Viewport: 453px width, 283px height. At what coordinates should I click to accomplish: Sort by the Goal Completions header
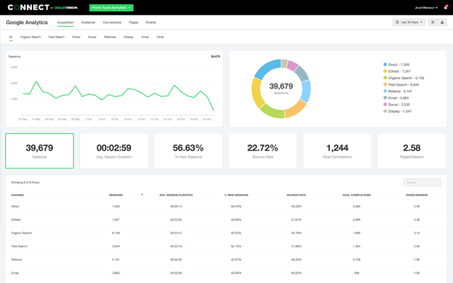click(x=357, y=195)
